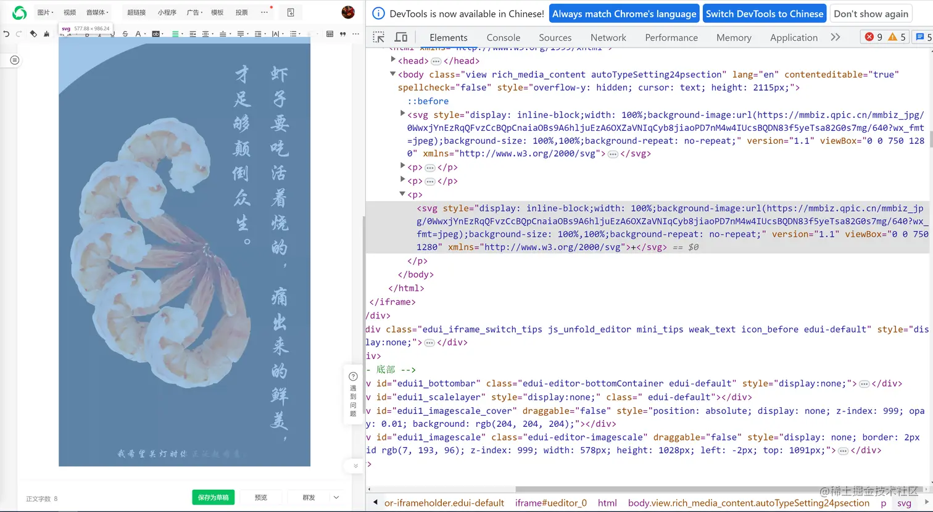Insert a mini program with 小程序
The height and width of the screenshot is (512, 933).
[x=167, y=12]
